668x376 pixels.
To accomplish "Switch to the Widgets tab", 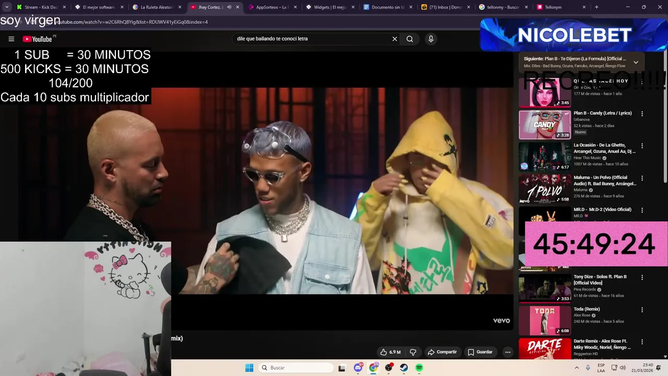I will (x=330, y=7).
